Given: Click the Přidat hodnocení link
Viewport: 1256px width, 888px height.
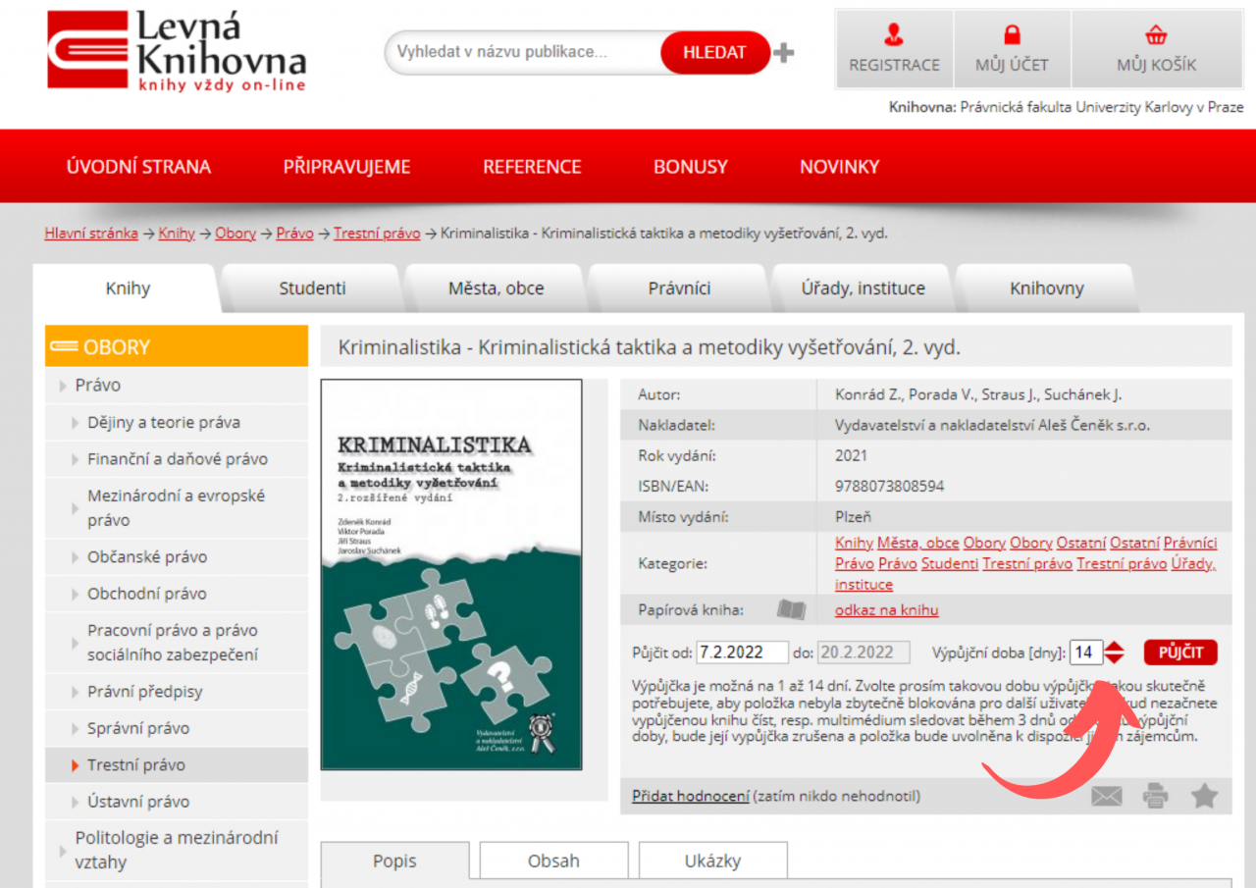Looking at the screenshot, I should tap(691, 796).
